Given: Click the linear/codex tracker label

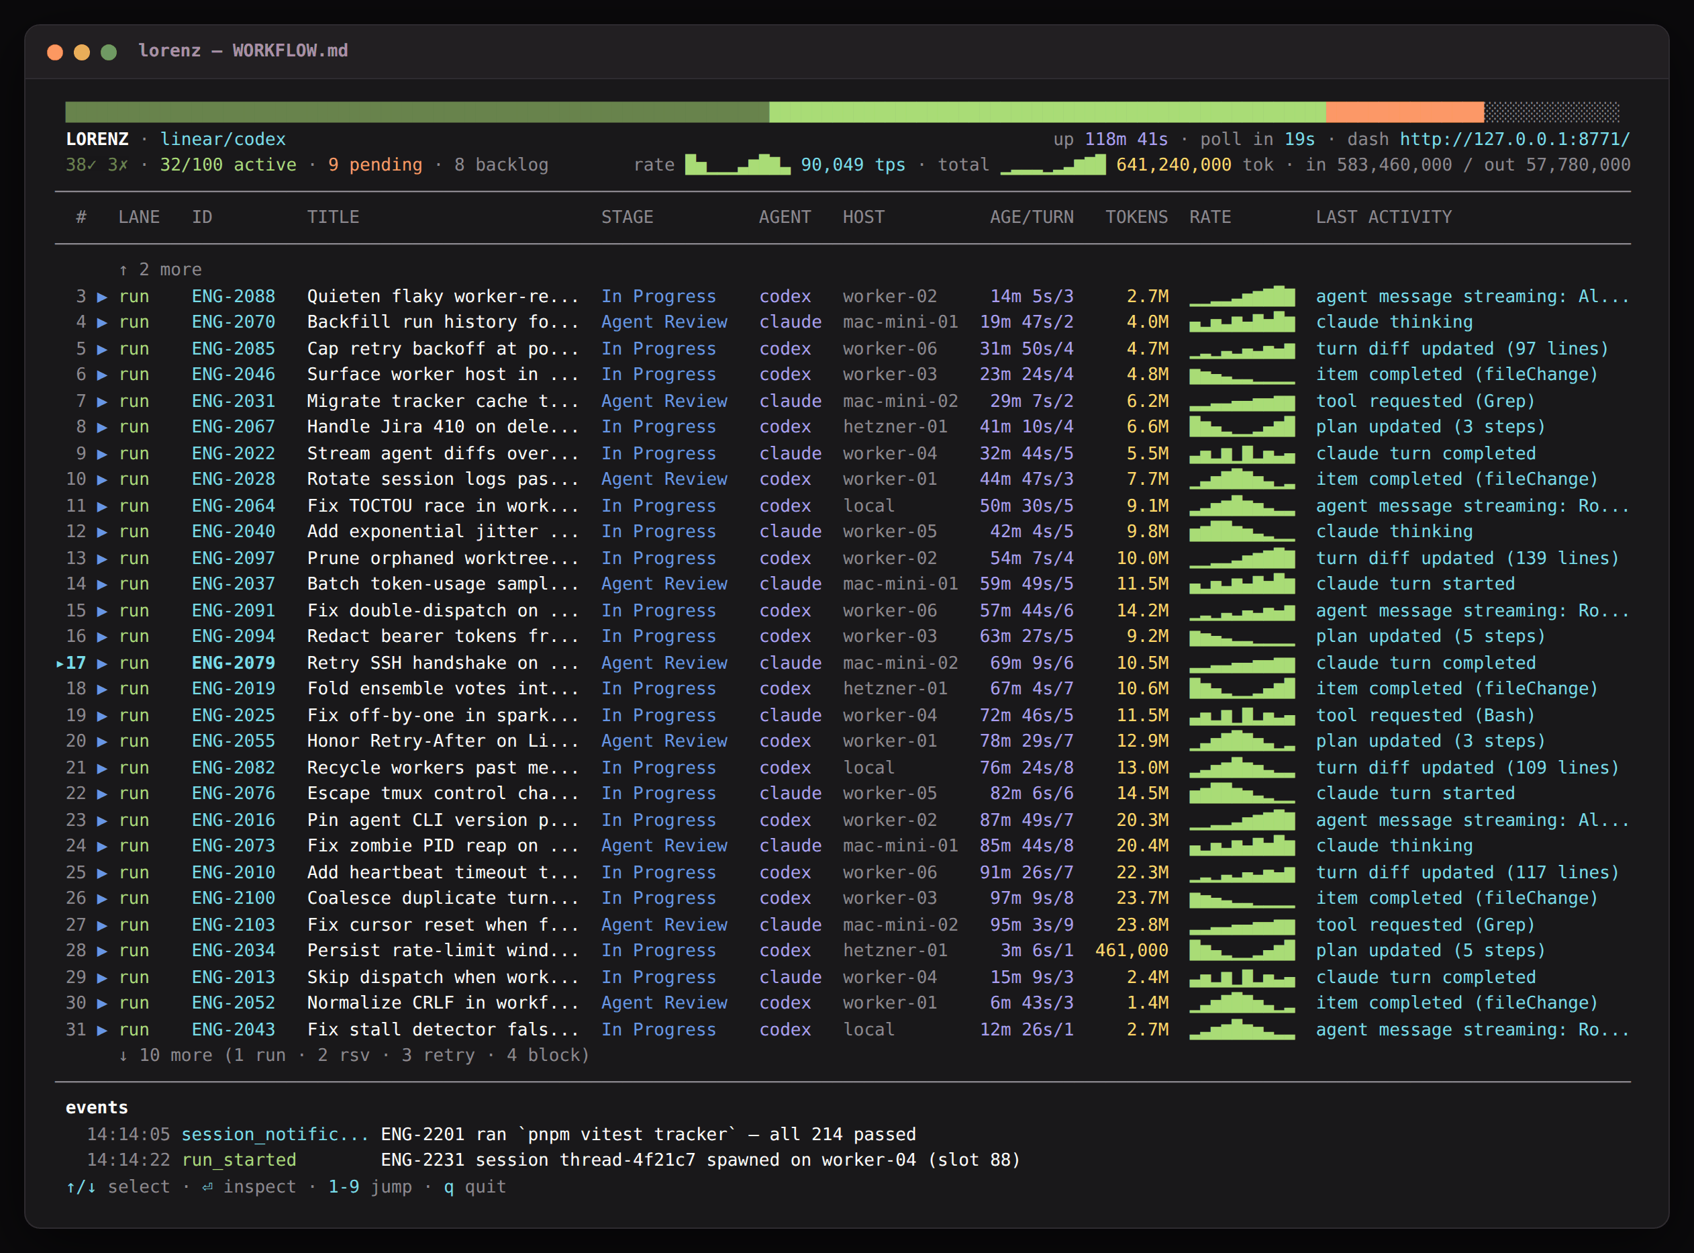Looking at the screenshot, I should [x=223, y=140].
